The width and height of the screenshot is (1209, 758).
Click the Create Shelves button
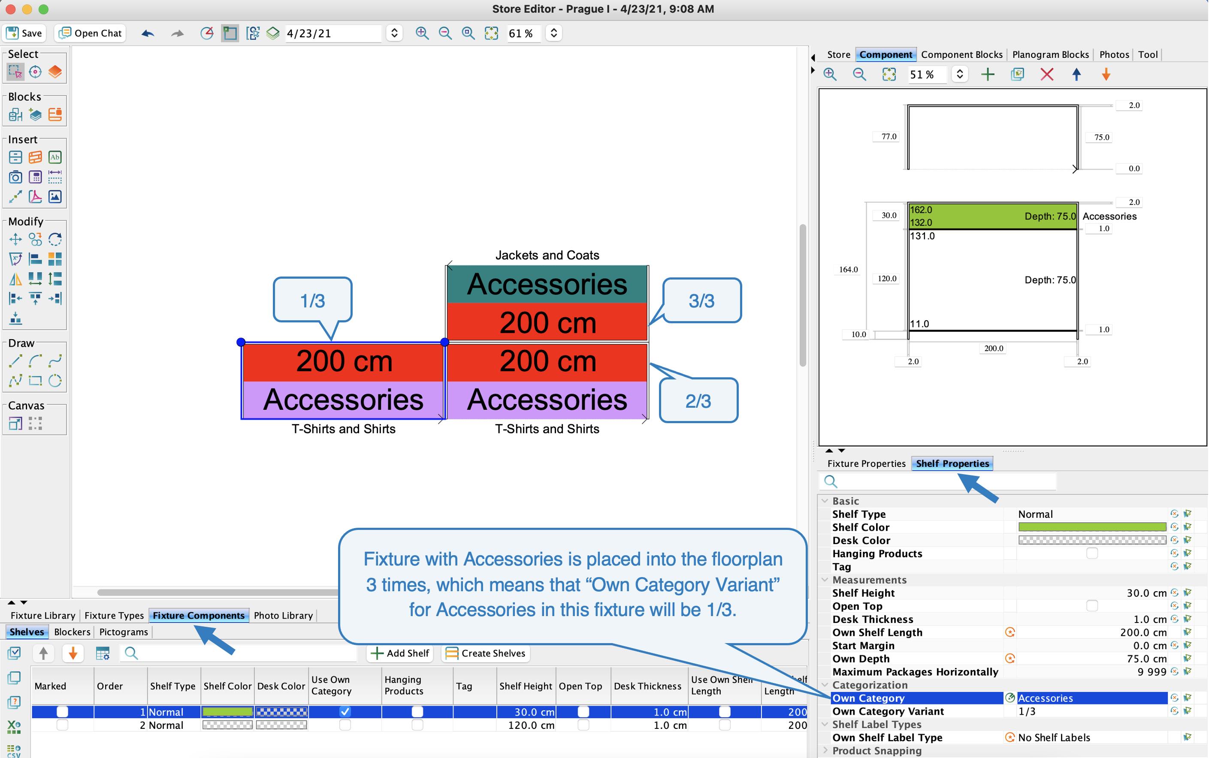point(486,653)
